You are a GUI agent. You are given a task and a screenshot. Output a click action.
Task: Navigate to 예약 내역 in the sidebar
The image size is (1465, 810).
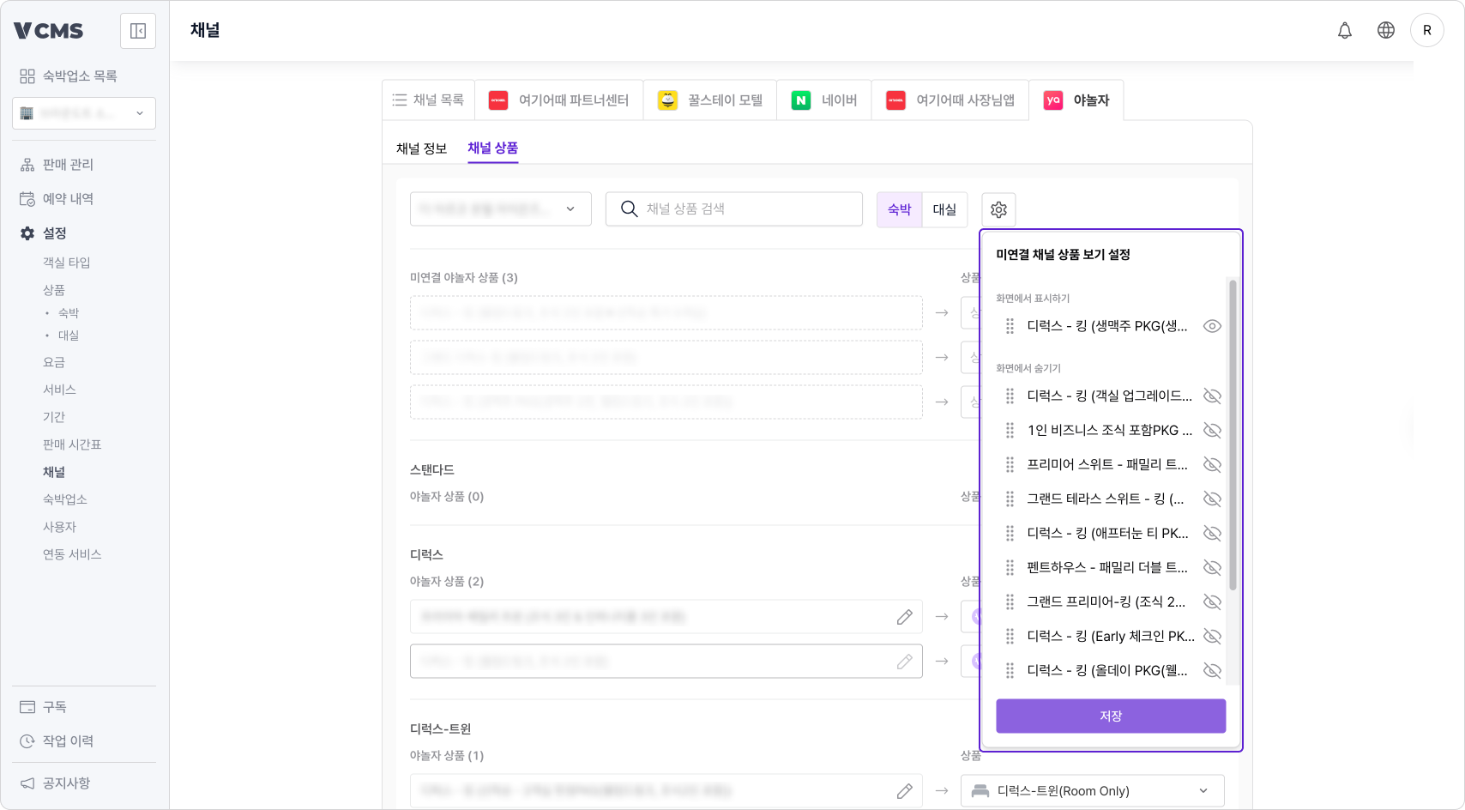click(68, 198)
